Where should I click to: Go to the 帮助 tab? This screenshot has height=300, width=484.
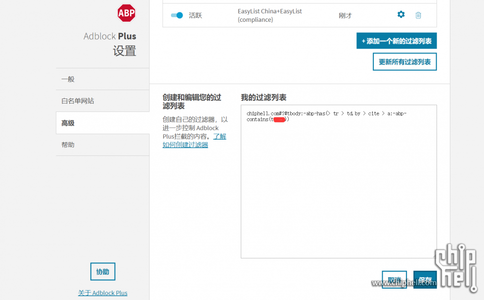(x=102, y=145)
